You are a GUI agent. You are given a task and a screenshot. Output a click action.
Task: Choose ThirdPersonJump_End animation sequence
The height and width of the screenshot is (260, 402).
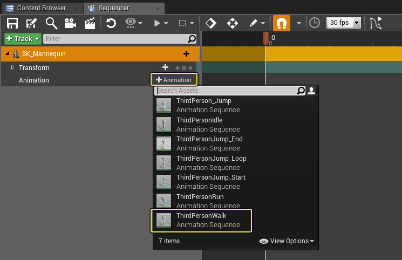[x=236, y=143]
